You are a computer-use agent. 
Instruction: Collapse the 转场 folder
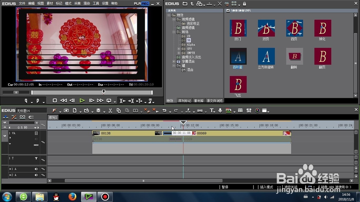pyautogui.click(x=174, y=32)
